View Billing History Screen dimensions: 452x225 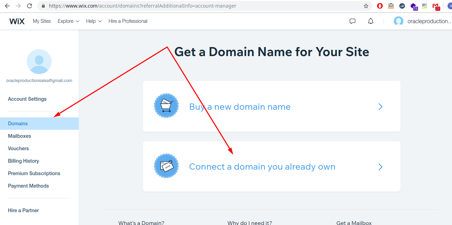pyautogui.click(x=24, y=161)
